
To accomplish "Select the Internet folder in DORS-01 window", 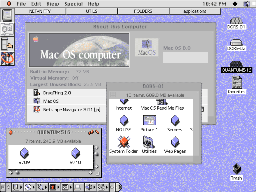I will coord(124,105).
